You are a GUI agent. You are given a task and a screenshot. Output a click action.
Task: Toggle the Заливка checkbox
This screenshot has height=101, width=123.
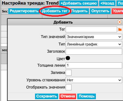pyautogui.click(x=68, y=73)
